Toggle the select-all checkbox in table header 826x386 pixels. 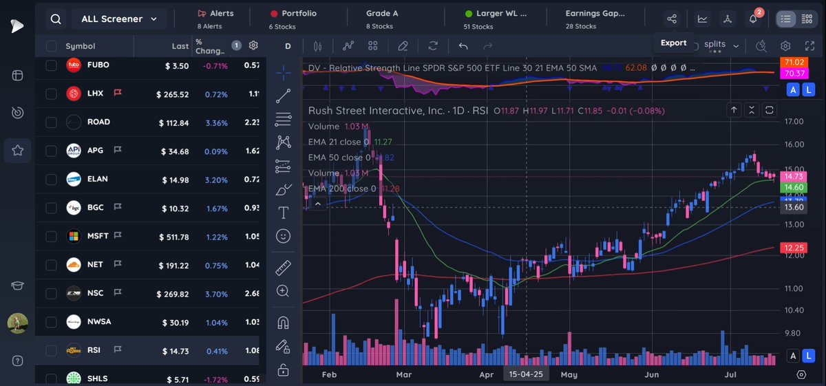51,46
